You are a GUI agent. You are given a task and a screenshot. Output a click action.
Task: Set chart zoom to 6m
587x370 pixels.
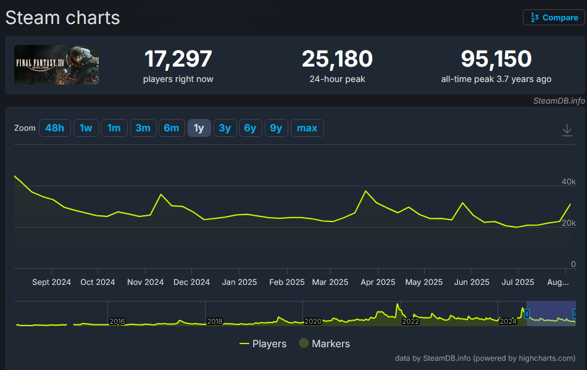(x=172, y=128)
